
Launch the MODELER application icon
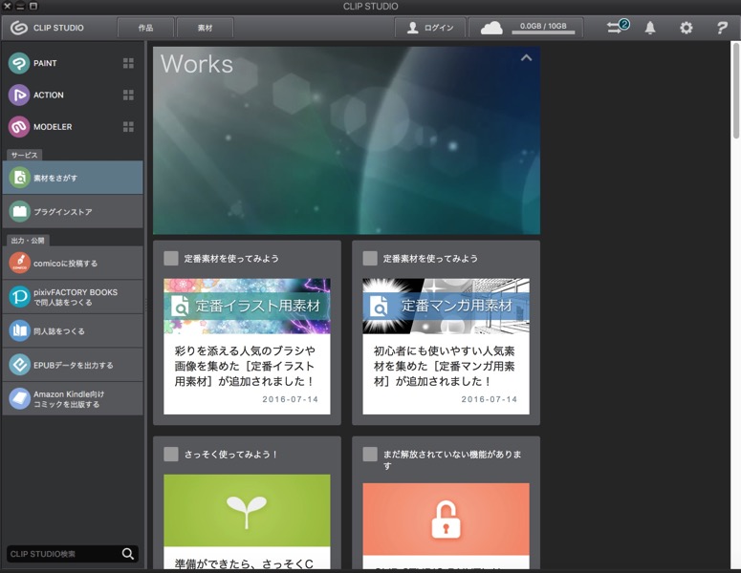coord(19,126)
